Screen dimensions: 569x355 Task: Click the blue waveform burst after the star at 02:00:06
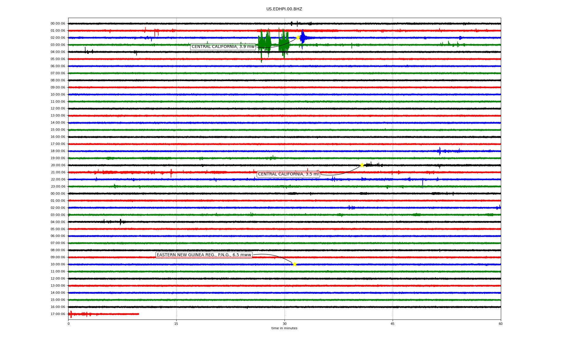click(303, 38)
